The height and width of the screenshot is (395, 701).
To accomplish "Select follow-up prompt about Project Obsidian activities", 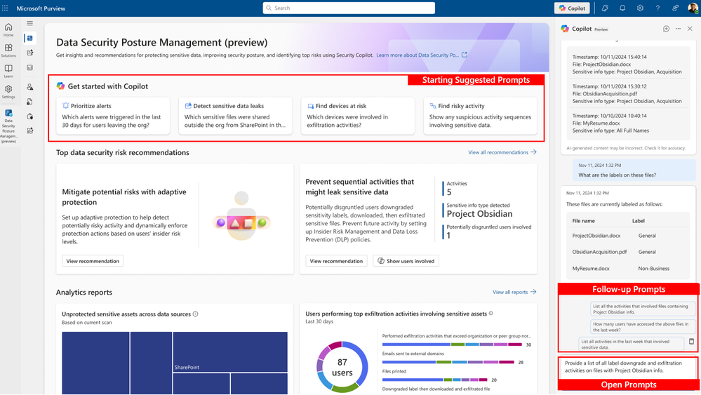I will (x=643, y=309).
